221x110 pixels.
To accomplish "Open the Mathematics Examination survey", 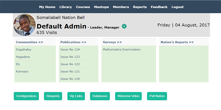I will point(122,50).
